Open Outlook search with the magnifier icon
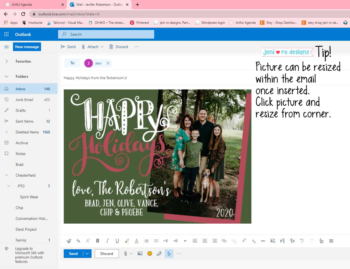This screenshot has height=269, width=350. tap(64, 34)
